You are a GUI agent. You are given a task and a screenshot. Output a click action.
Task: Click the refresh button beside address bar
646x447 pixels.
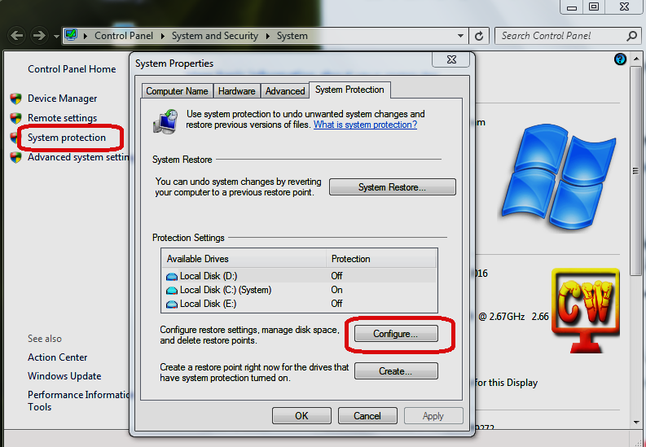[x=479, y=36]
